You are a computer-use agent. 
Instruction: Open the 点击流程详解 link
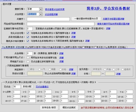pyautogui.click(x=51, y=14)
